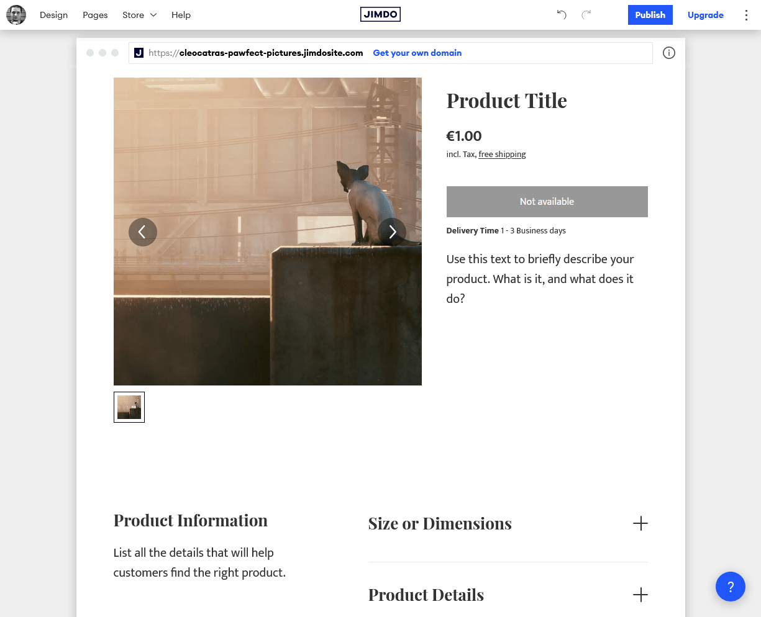Open the Help menu
Screen dimensions: 761x617
click(181, 15)
